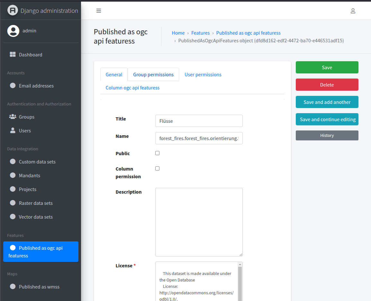This screenshot has height=301, width=371.
Task: Click the Users person icon in sidebar
Action: pos(13,130)
